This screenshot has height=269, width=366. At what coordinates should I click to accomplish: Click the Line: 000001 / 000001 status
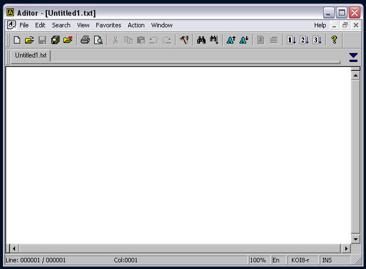click(x=36, y=260)
